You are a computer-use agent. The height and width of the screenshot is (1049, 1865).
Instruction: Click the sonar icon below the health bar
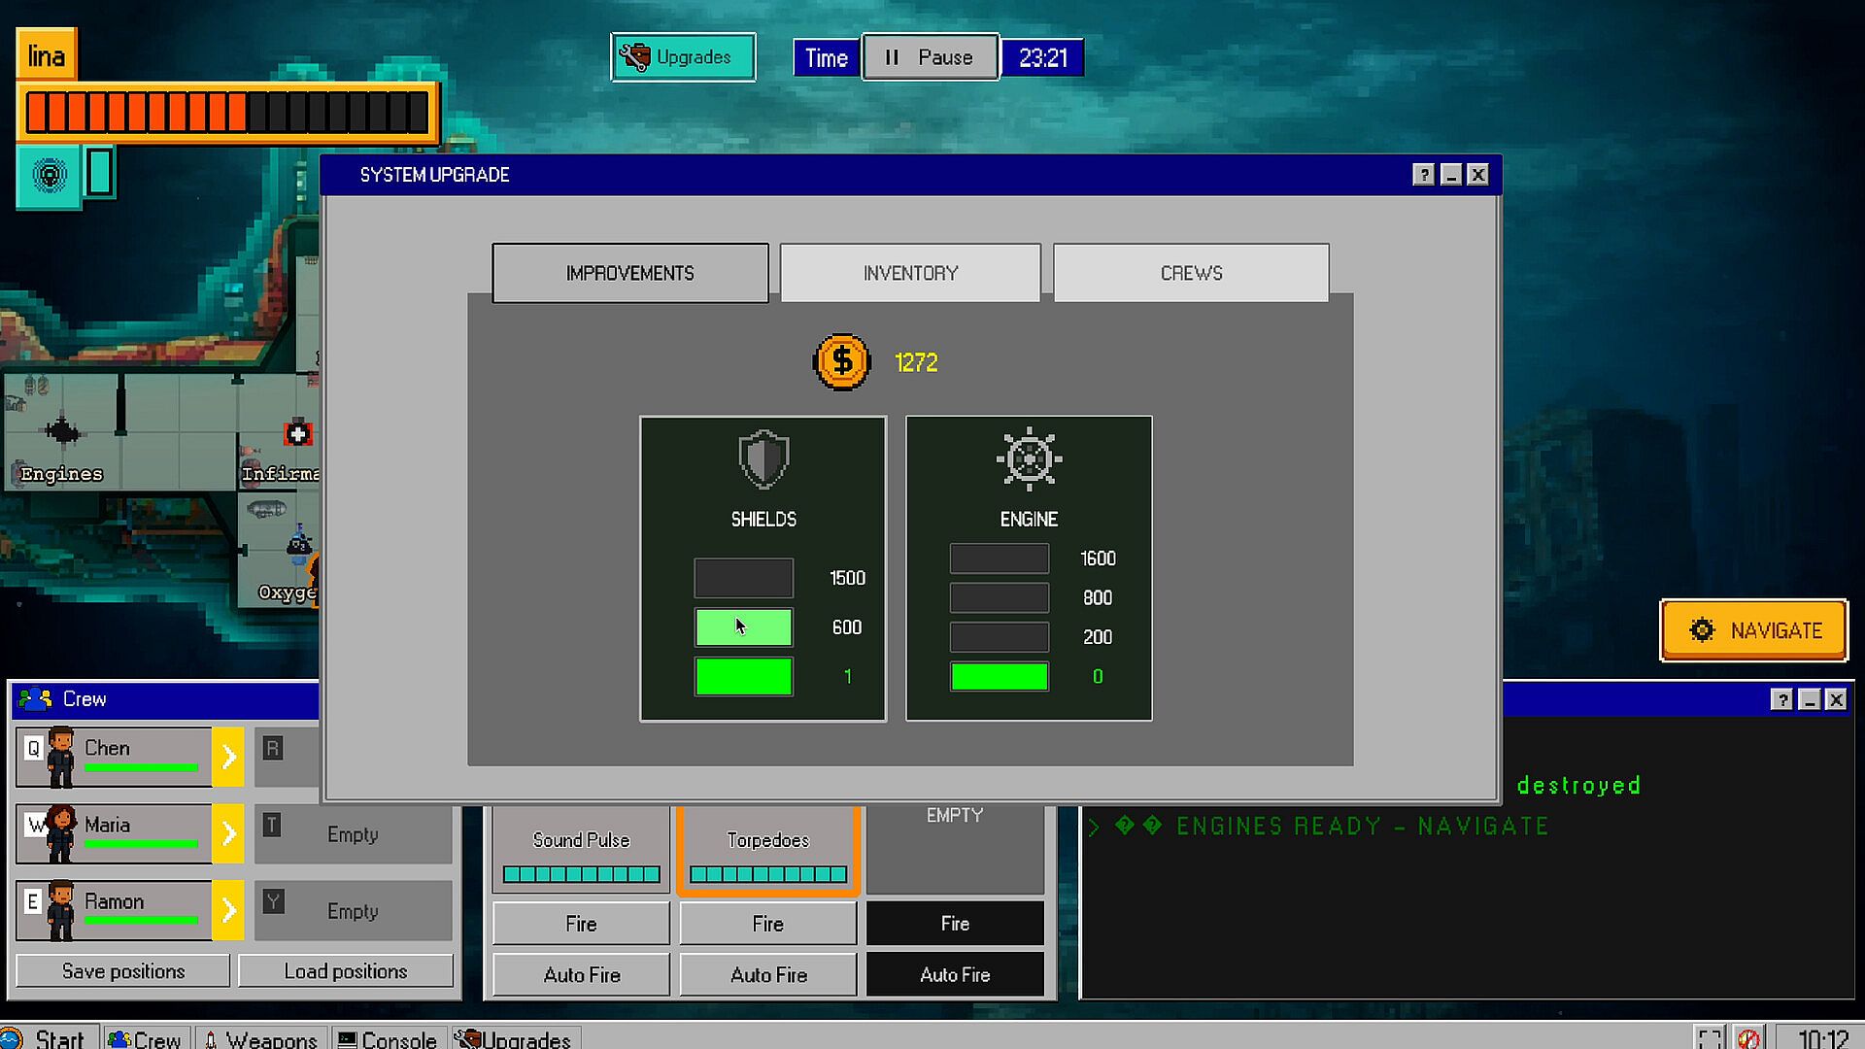click(50, 176)
